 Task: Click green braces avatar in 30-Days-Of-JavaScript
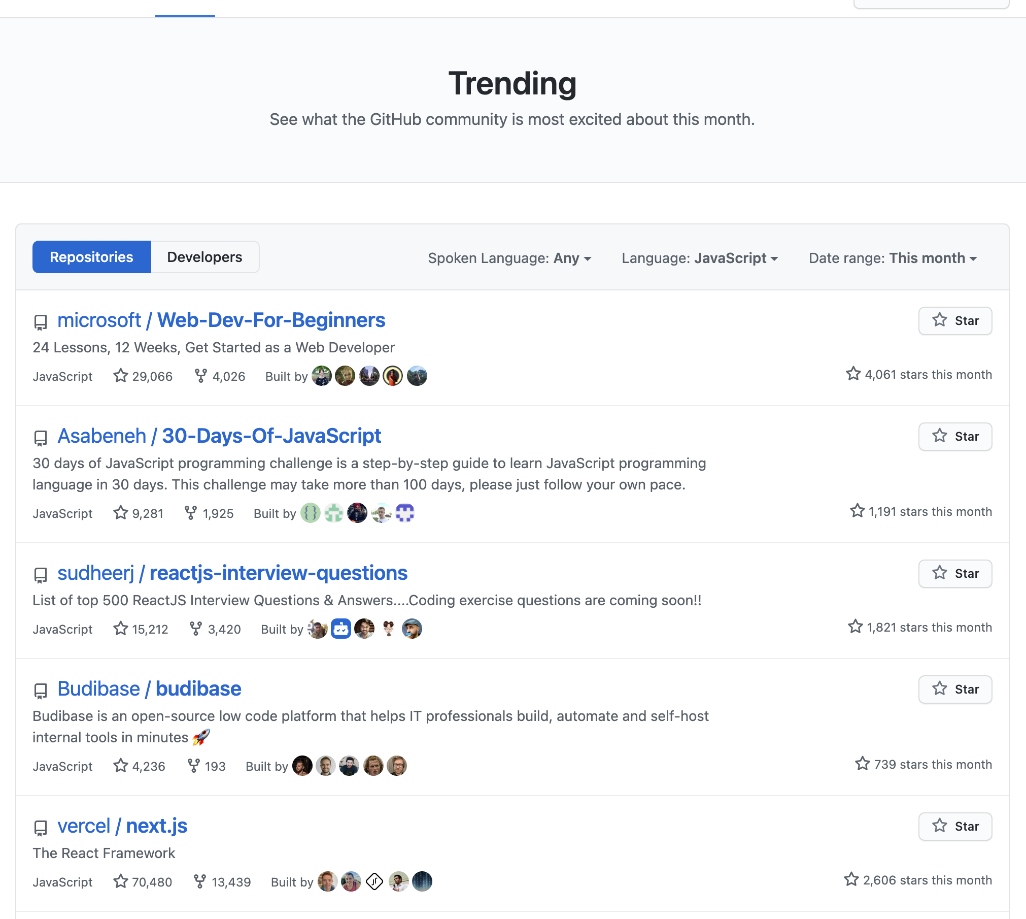(311, 513)
